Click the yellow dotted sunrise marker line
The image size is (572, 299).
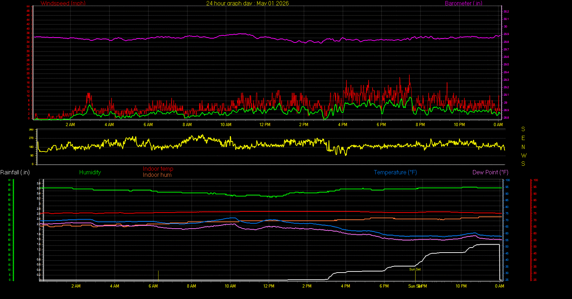[x=158, y=275]
